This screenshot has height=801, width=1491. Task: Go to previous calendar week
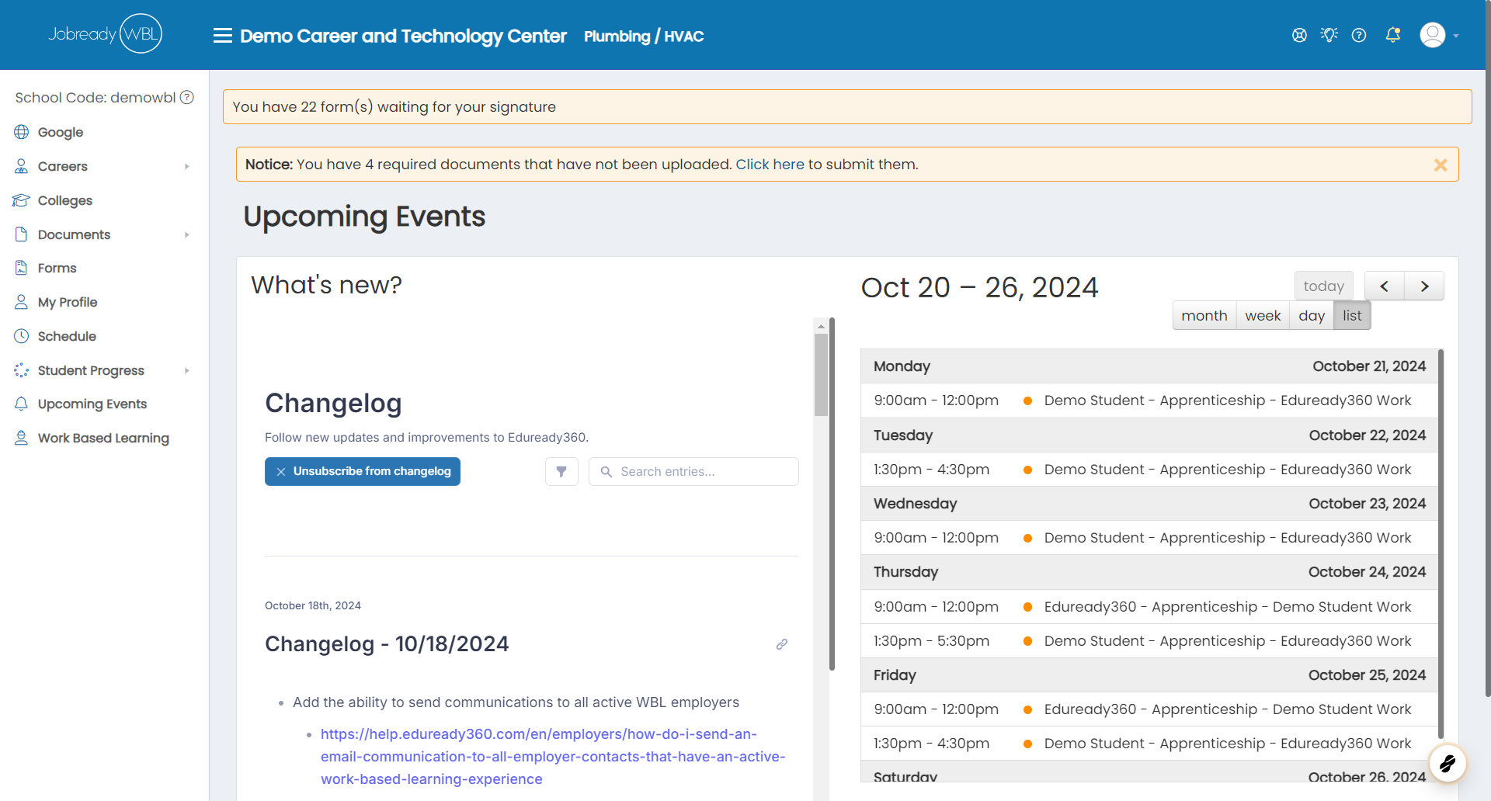pos(1384,286)
